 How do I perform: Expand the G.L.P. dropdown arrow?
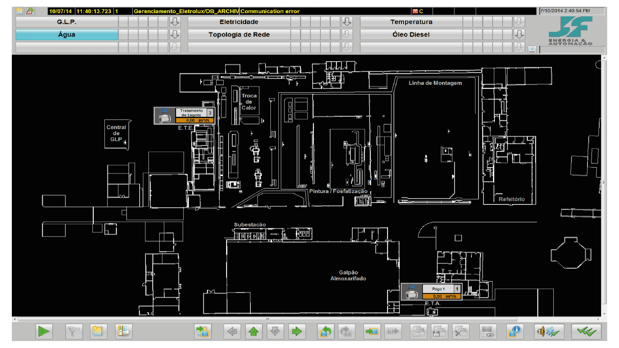click(175, 22)
